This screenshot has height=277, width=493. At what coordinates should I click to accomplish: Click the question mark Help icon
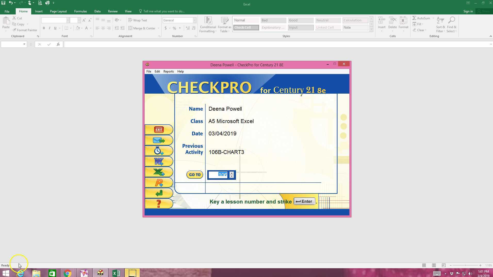pyautogui.click(x=159, y=203)
